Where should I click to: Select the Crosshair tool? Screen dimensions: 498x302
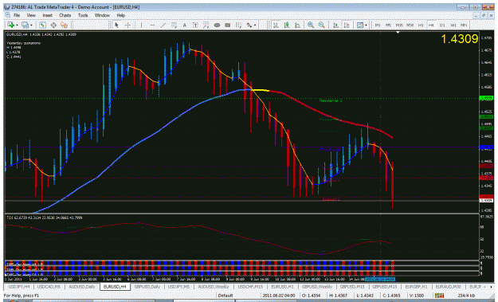tap(127, 25)
